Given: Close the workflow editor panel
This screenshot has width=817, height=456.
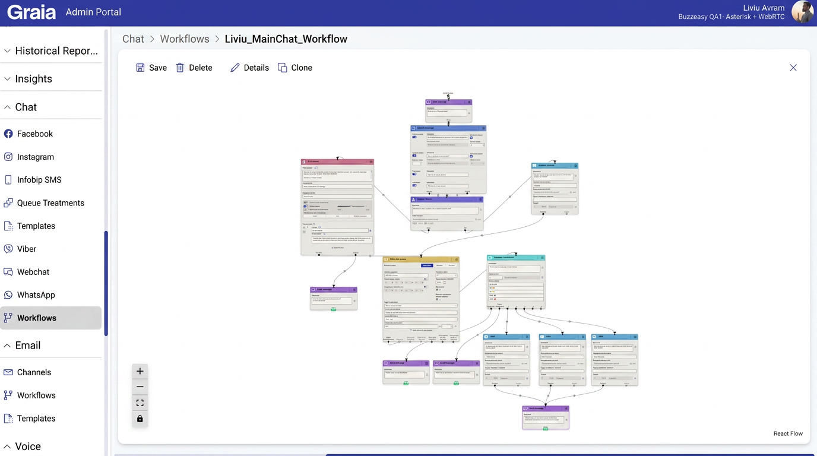Looking at the screenshot, I should point(793,68).
